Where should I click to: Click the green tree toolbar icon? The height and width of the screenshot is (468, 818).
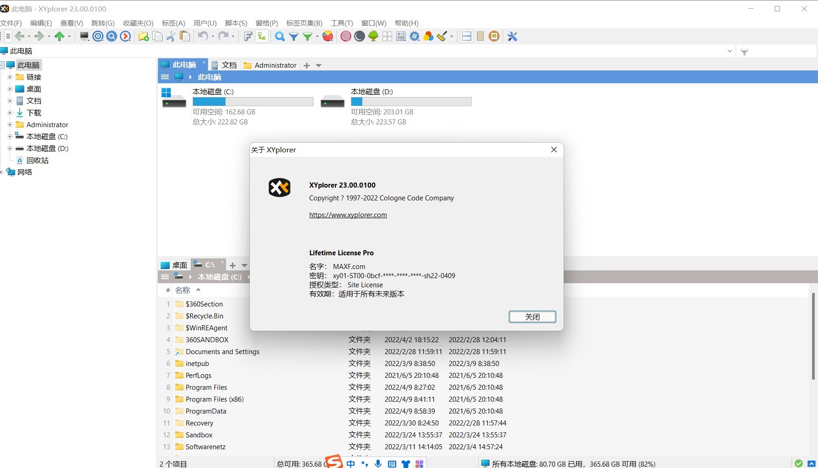[x=373, y=37]
